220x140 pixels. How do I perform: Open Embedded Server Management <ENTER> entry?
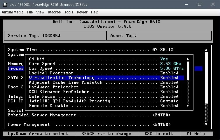pyautogui.click(x=161, y=115)
